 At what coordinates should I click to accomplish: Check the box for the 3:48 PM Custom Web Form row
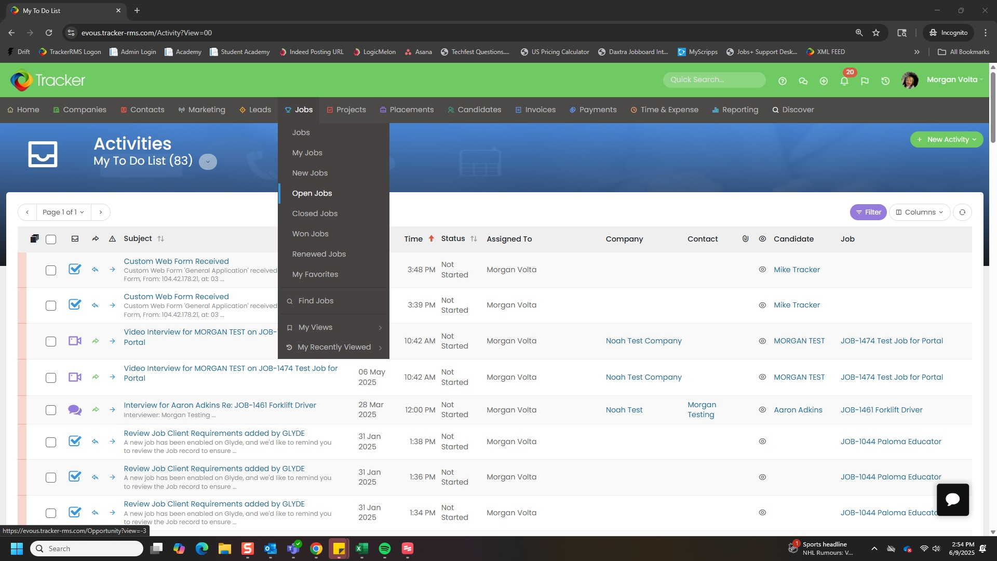[x=51, y=270]
